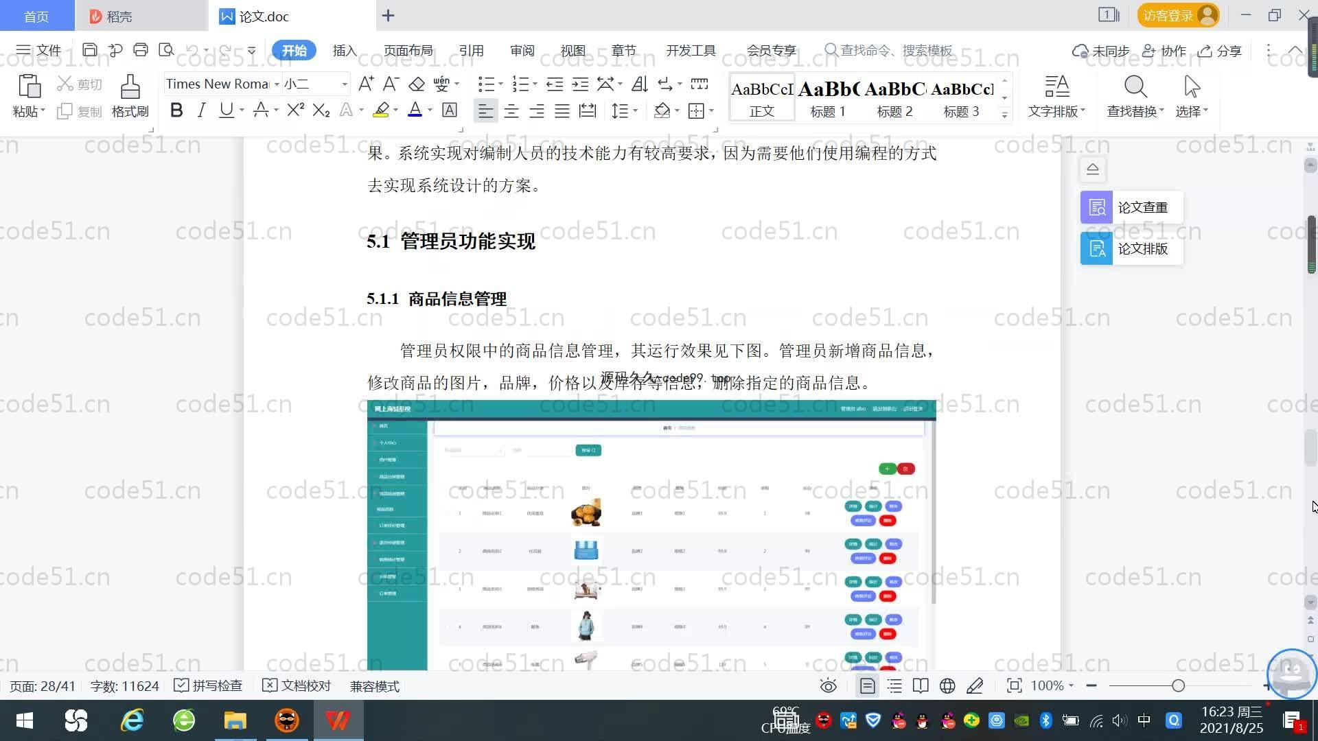
Task: Toggle right text alignment
Action: tap(537, 110)
